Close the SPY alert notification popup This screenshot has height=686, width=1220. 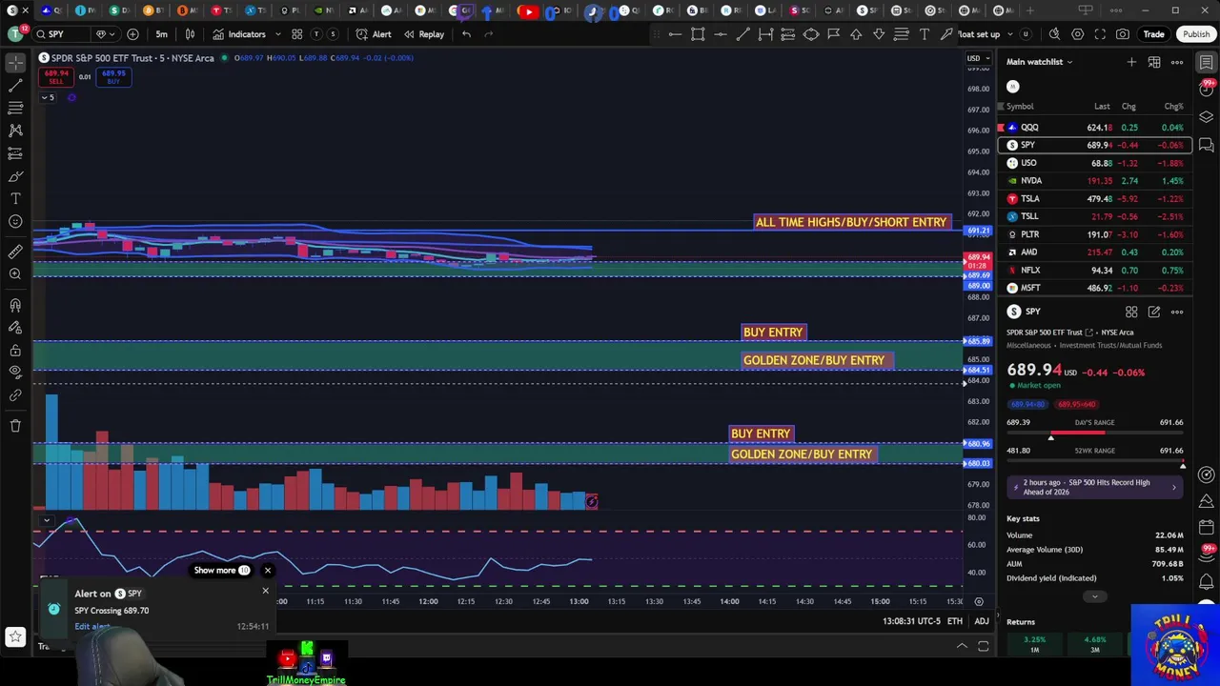tap(265, 592)
